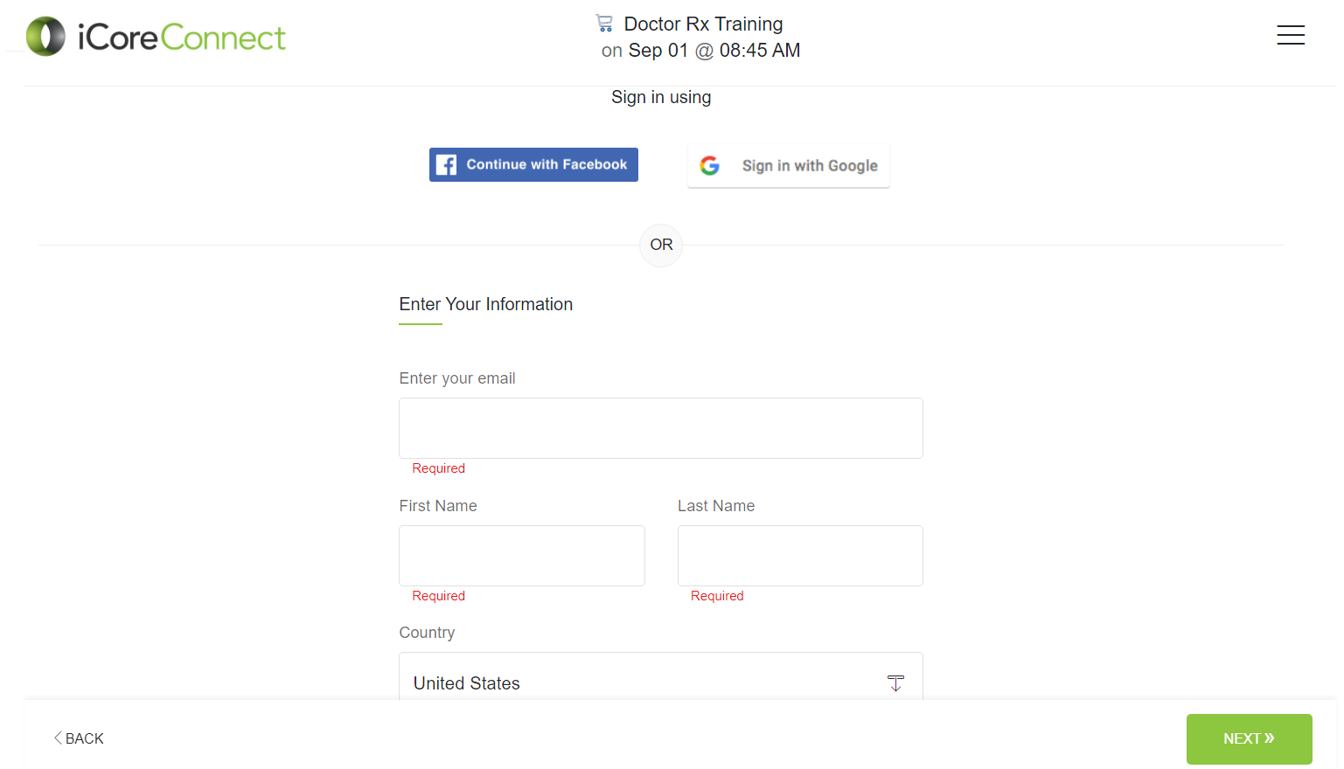1344x769 pixels.
Task: Click the shopping cart icon
Action: (604, 23)
